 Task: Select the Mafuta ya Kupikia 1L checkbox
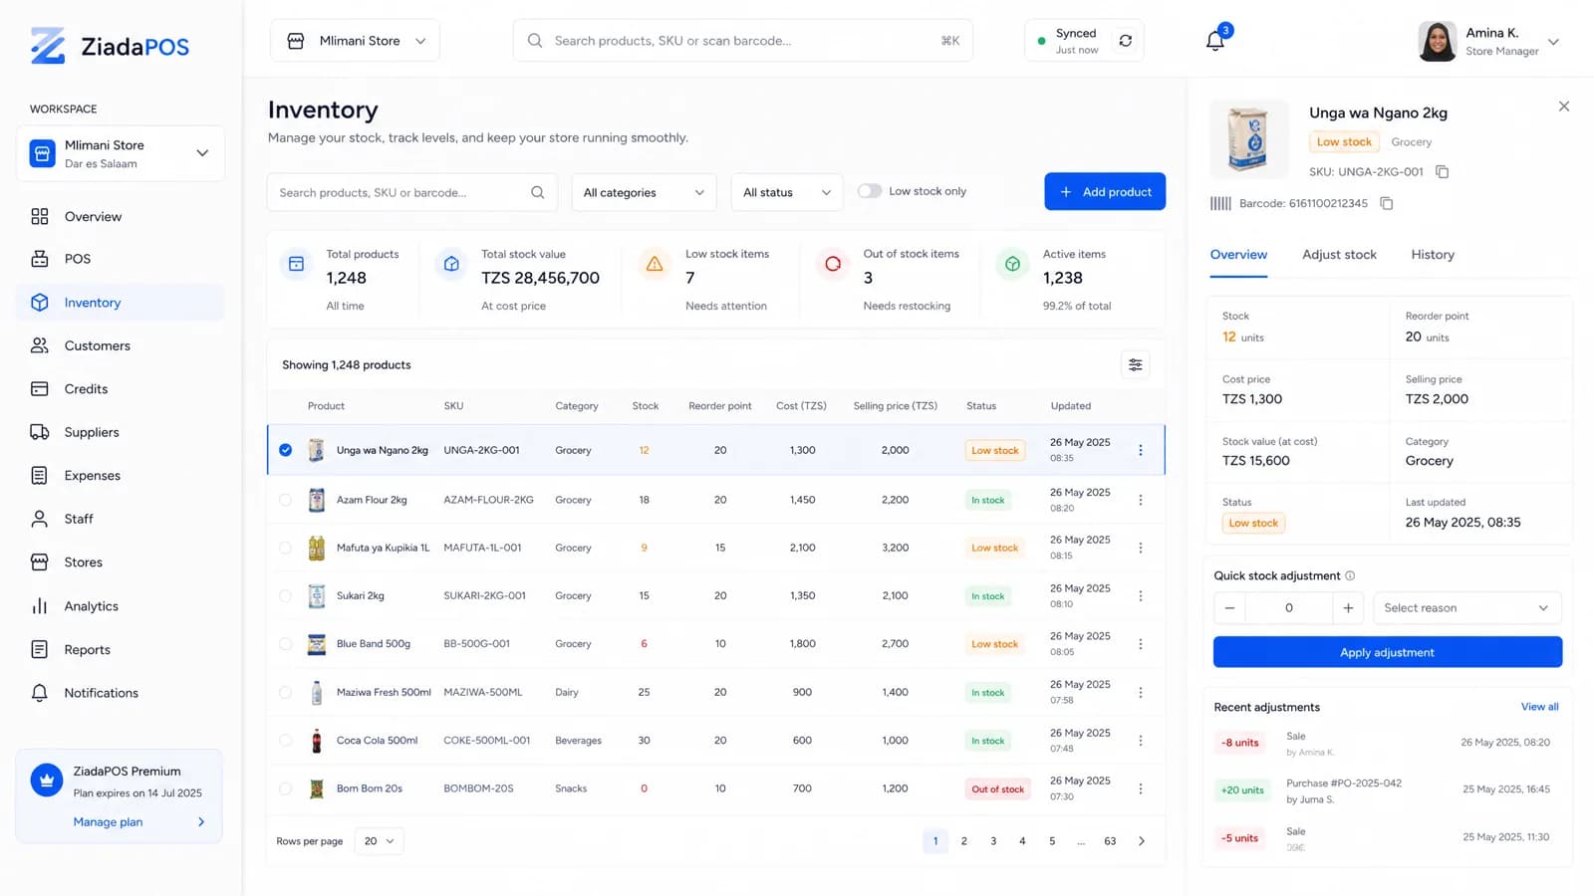(x=286, y=548)
